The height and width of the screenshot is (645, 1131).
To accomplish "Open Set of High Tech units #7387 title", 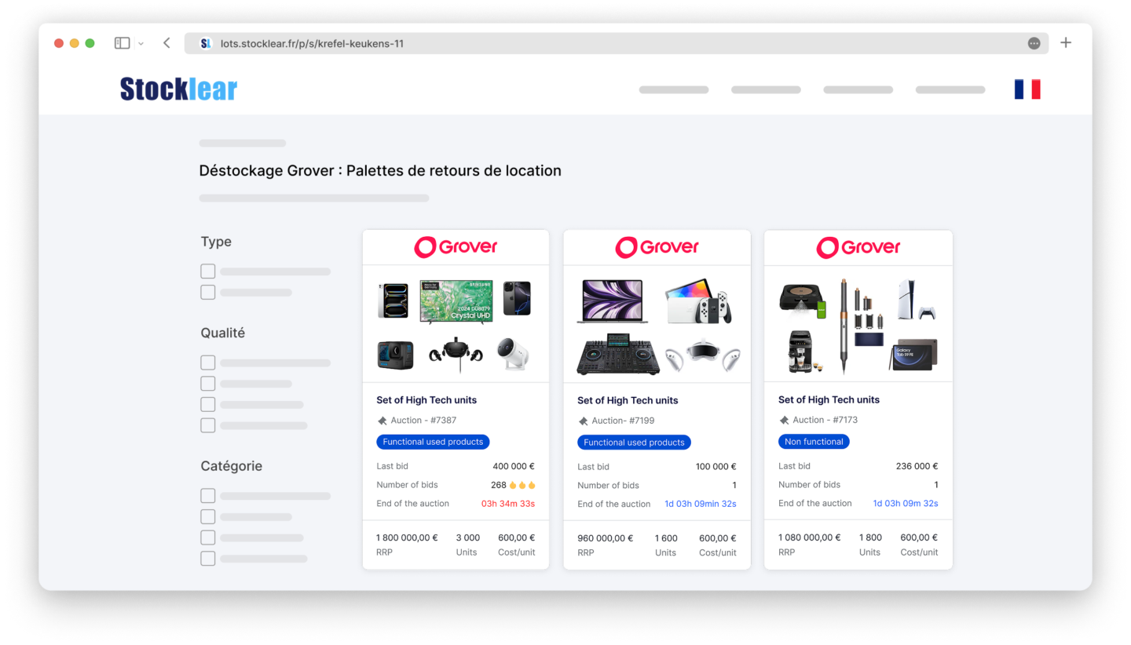I will [426, 400].
